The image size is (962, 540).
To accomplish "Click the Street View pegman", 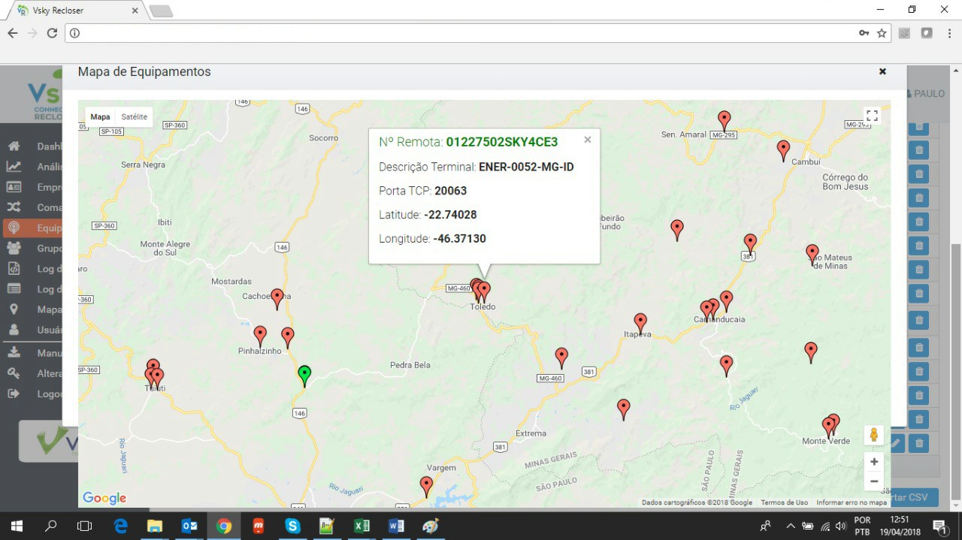I will 873,435.
